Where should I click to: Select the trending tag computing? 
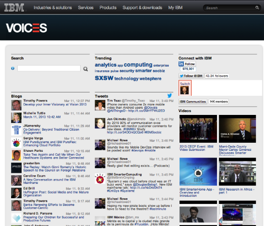(x=138, y=65)
